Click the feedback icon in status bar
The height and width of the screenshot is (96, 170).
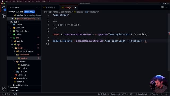[x=162, y=94]
